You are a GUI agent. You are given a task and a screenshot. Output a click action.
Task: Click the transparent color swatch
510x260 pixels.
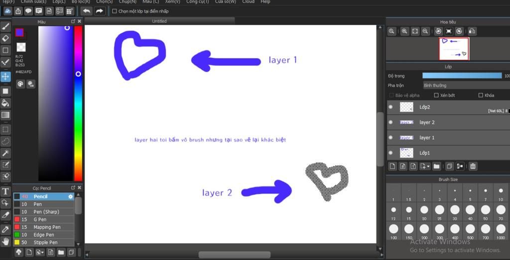(x=21, y=47)
